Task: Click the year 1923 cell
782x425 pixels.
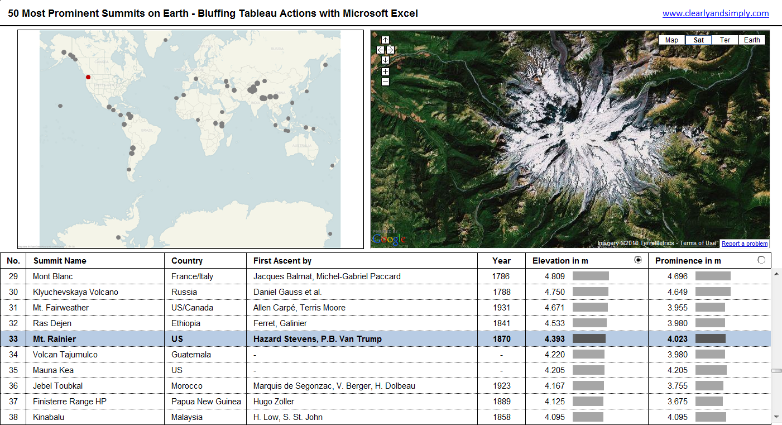Action: (x=501, y=386)
